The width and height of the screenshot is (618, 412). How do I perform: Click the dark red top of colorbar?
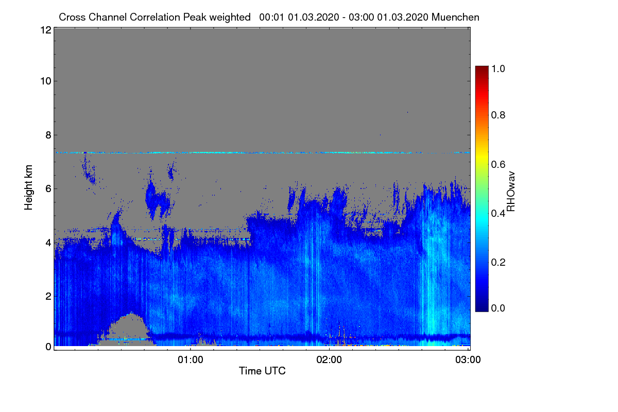(482, 70)
